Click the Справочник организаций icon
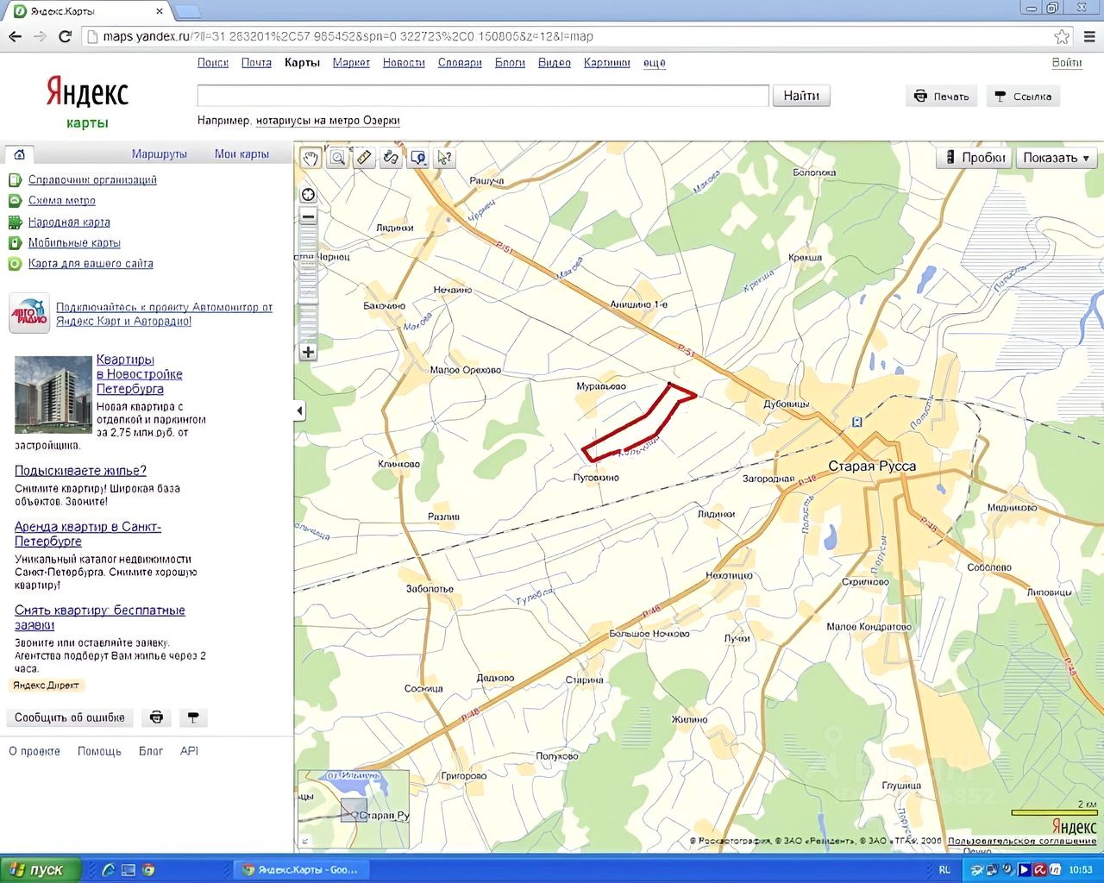 [15, 180]
